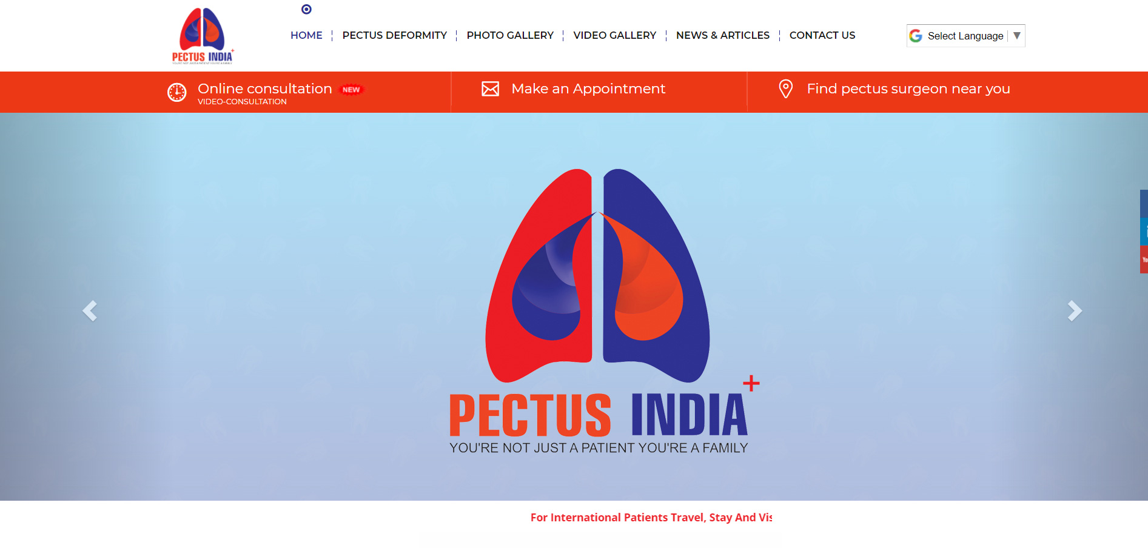This screenshot has height=548, width=1148.
Task: Click the circular indicator above HOME
Action: click(x=306, y=9)
